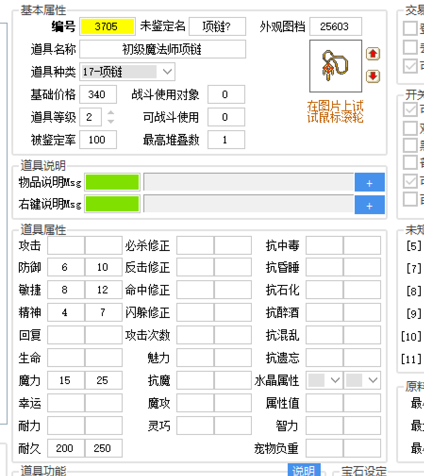Click the green 物品说明Msg color box
424x476 pixels.
point(112,182)
